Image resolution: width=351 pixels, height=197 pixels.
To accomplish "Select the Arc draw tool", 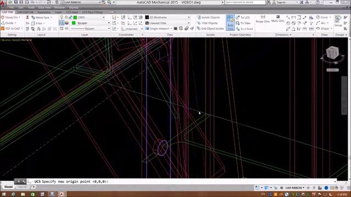I will click(321, 23).
